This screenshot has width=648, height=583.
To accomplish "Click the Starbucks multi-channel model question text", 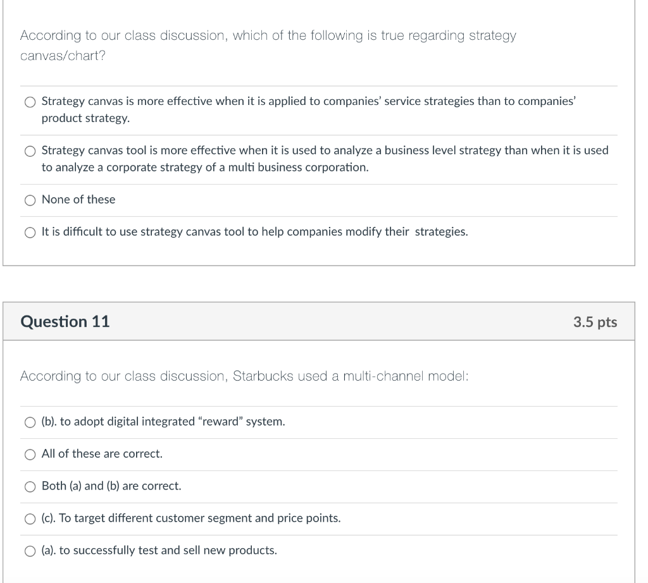I will coord(244,376).
